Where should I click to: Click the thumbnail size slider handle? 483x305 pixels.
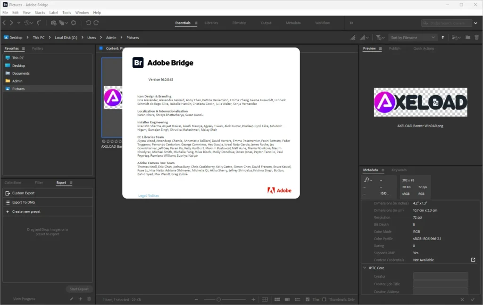(219, 299)
